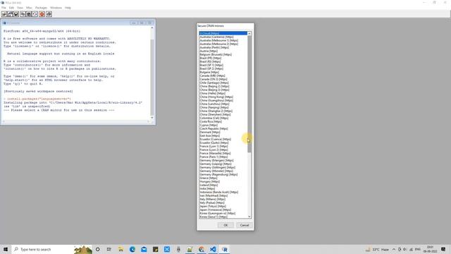This screenshot has width=451, height=254.
Task: Open the View menu
Action: tap(20, 8)
